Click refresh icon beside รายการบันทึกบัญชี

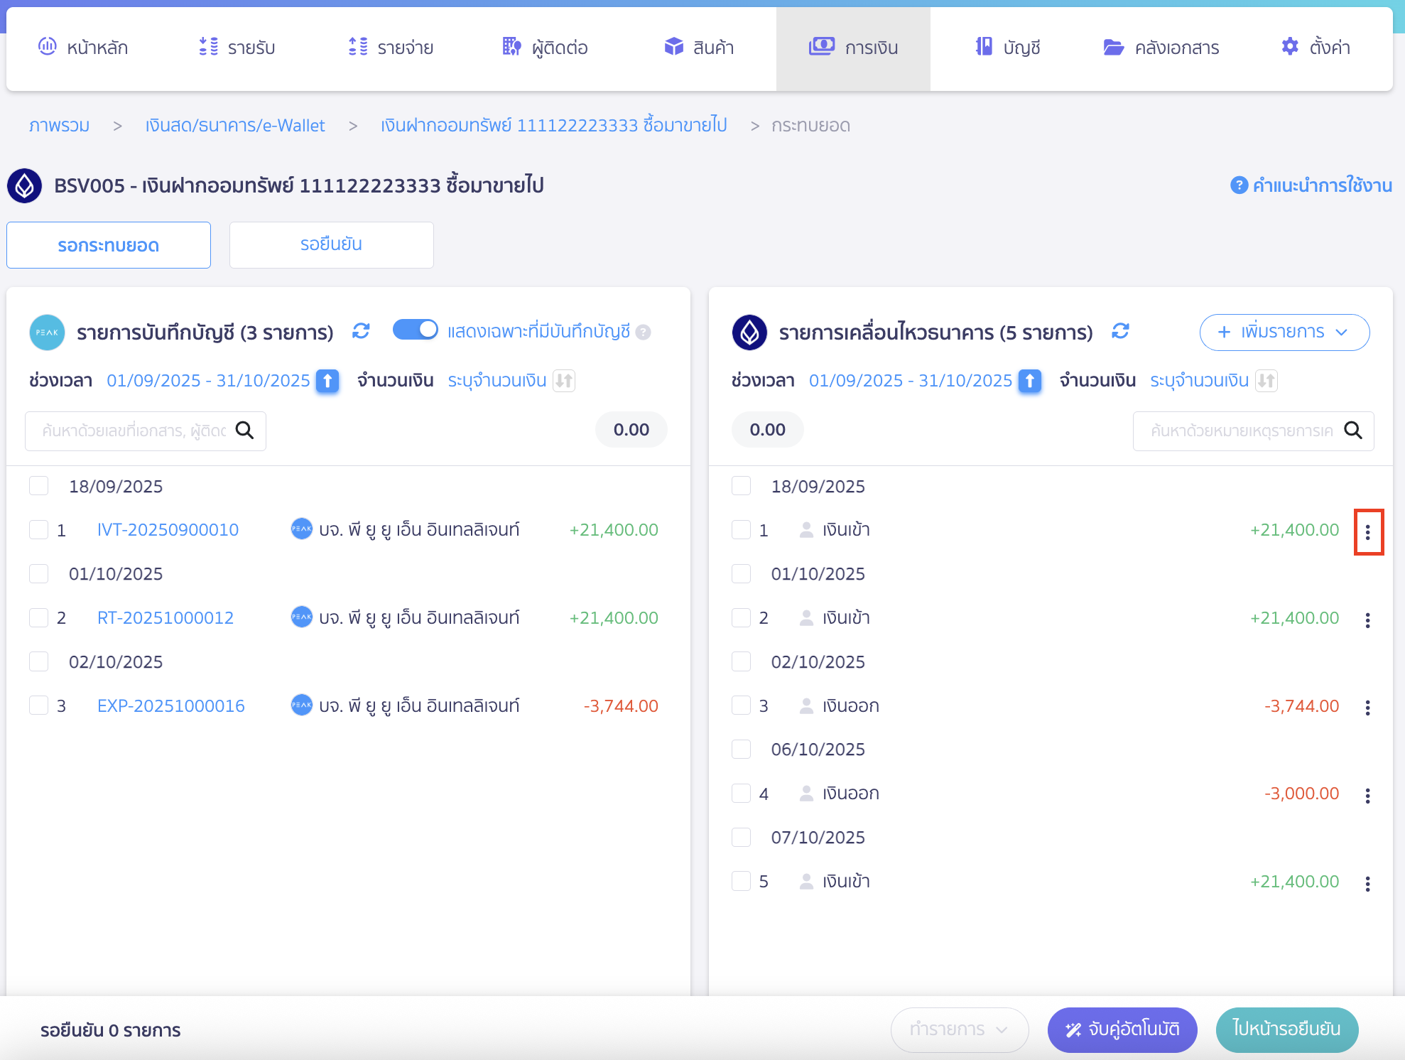click(361, 331)
